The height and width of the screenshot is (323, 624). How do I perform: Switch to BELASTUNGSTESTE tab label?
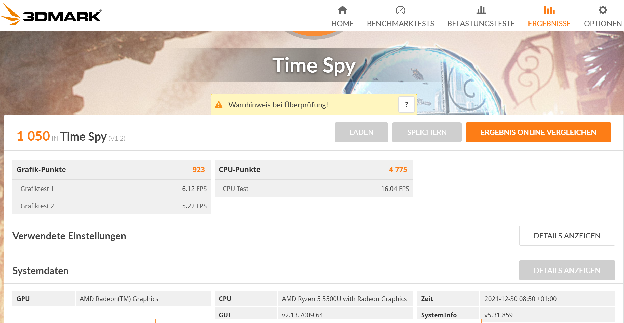(481, 24)
